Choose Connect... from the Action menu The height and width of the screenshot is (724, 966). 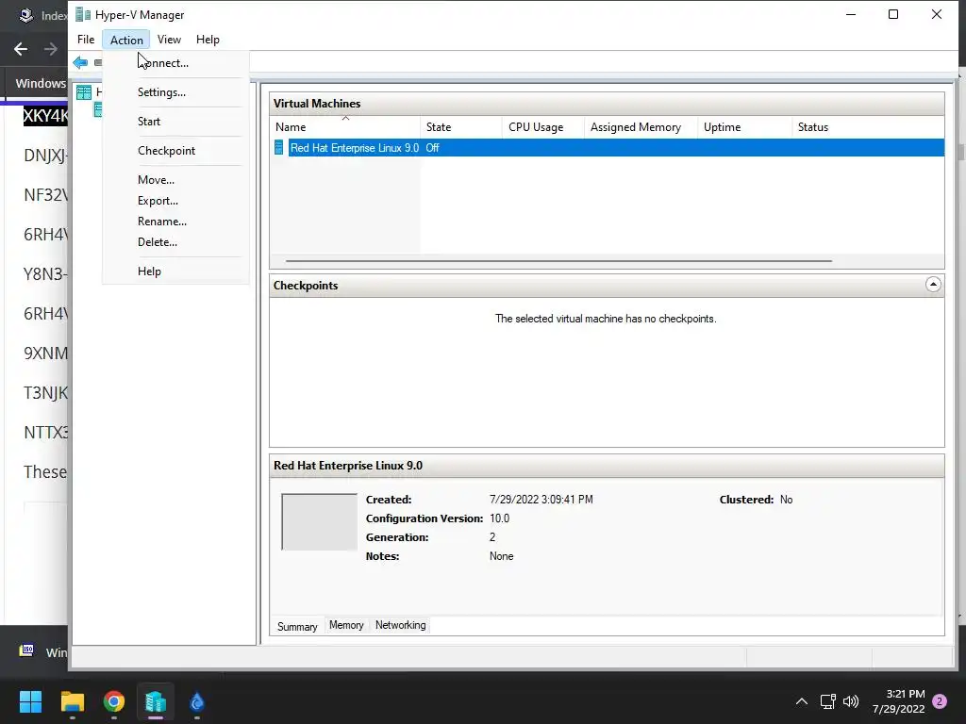[175, 63]
